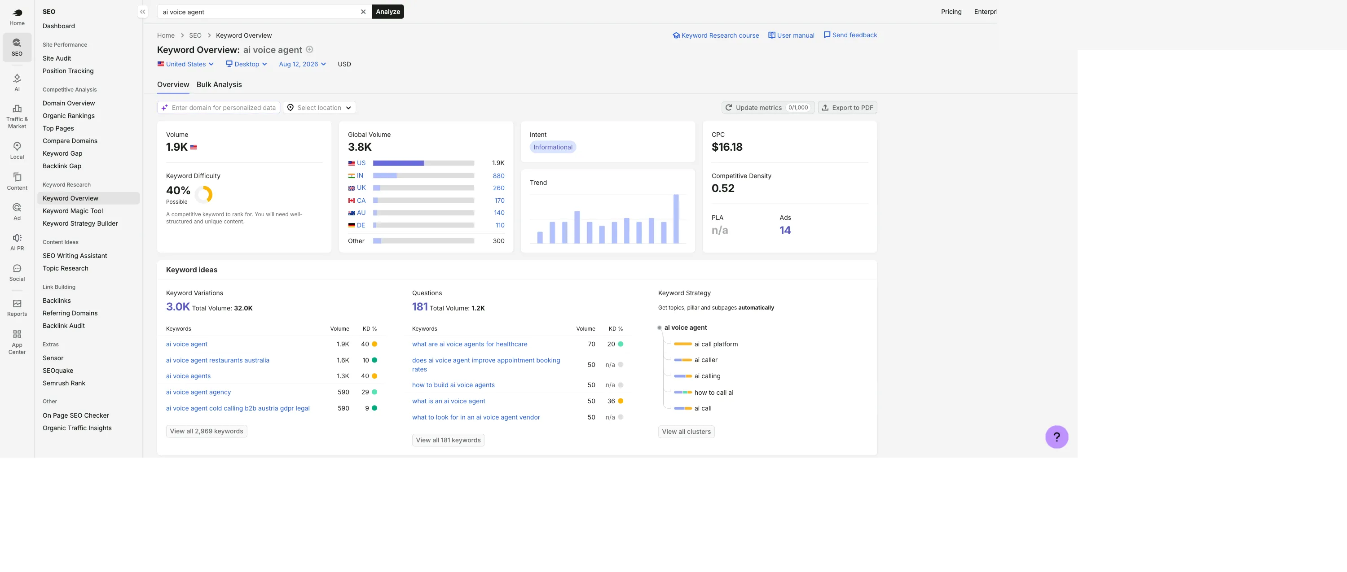The image size is (1347, 572).
Task: Click the Send feedback chat icon
Action: pyautogui.click(x=827, y=35)
